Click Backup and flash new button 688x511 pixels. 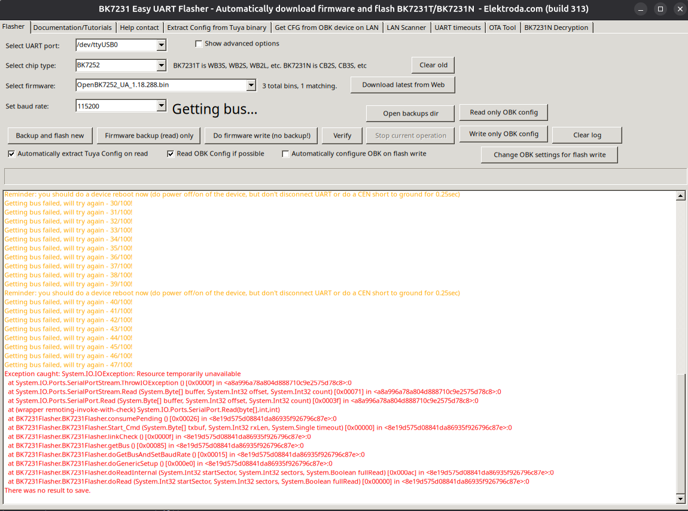[50, 136]
